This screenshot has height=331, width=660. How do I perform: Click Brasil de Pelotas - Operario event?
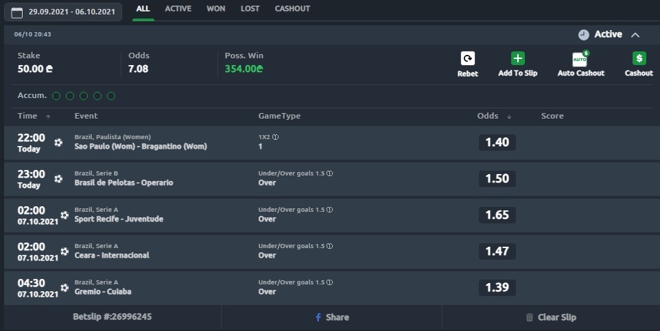123,182
